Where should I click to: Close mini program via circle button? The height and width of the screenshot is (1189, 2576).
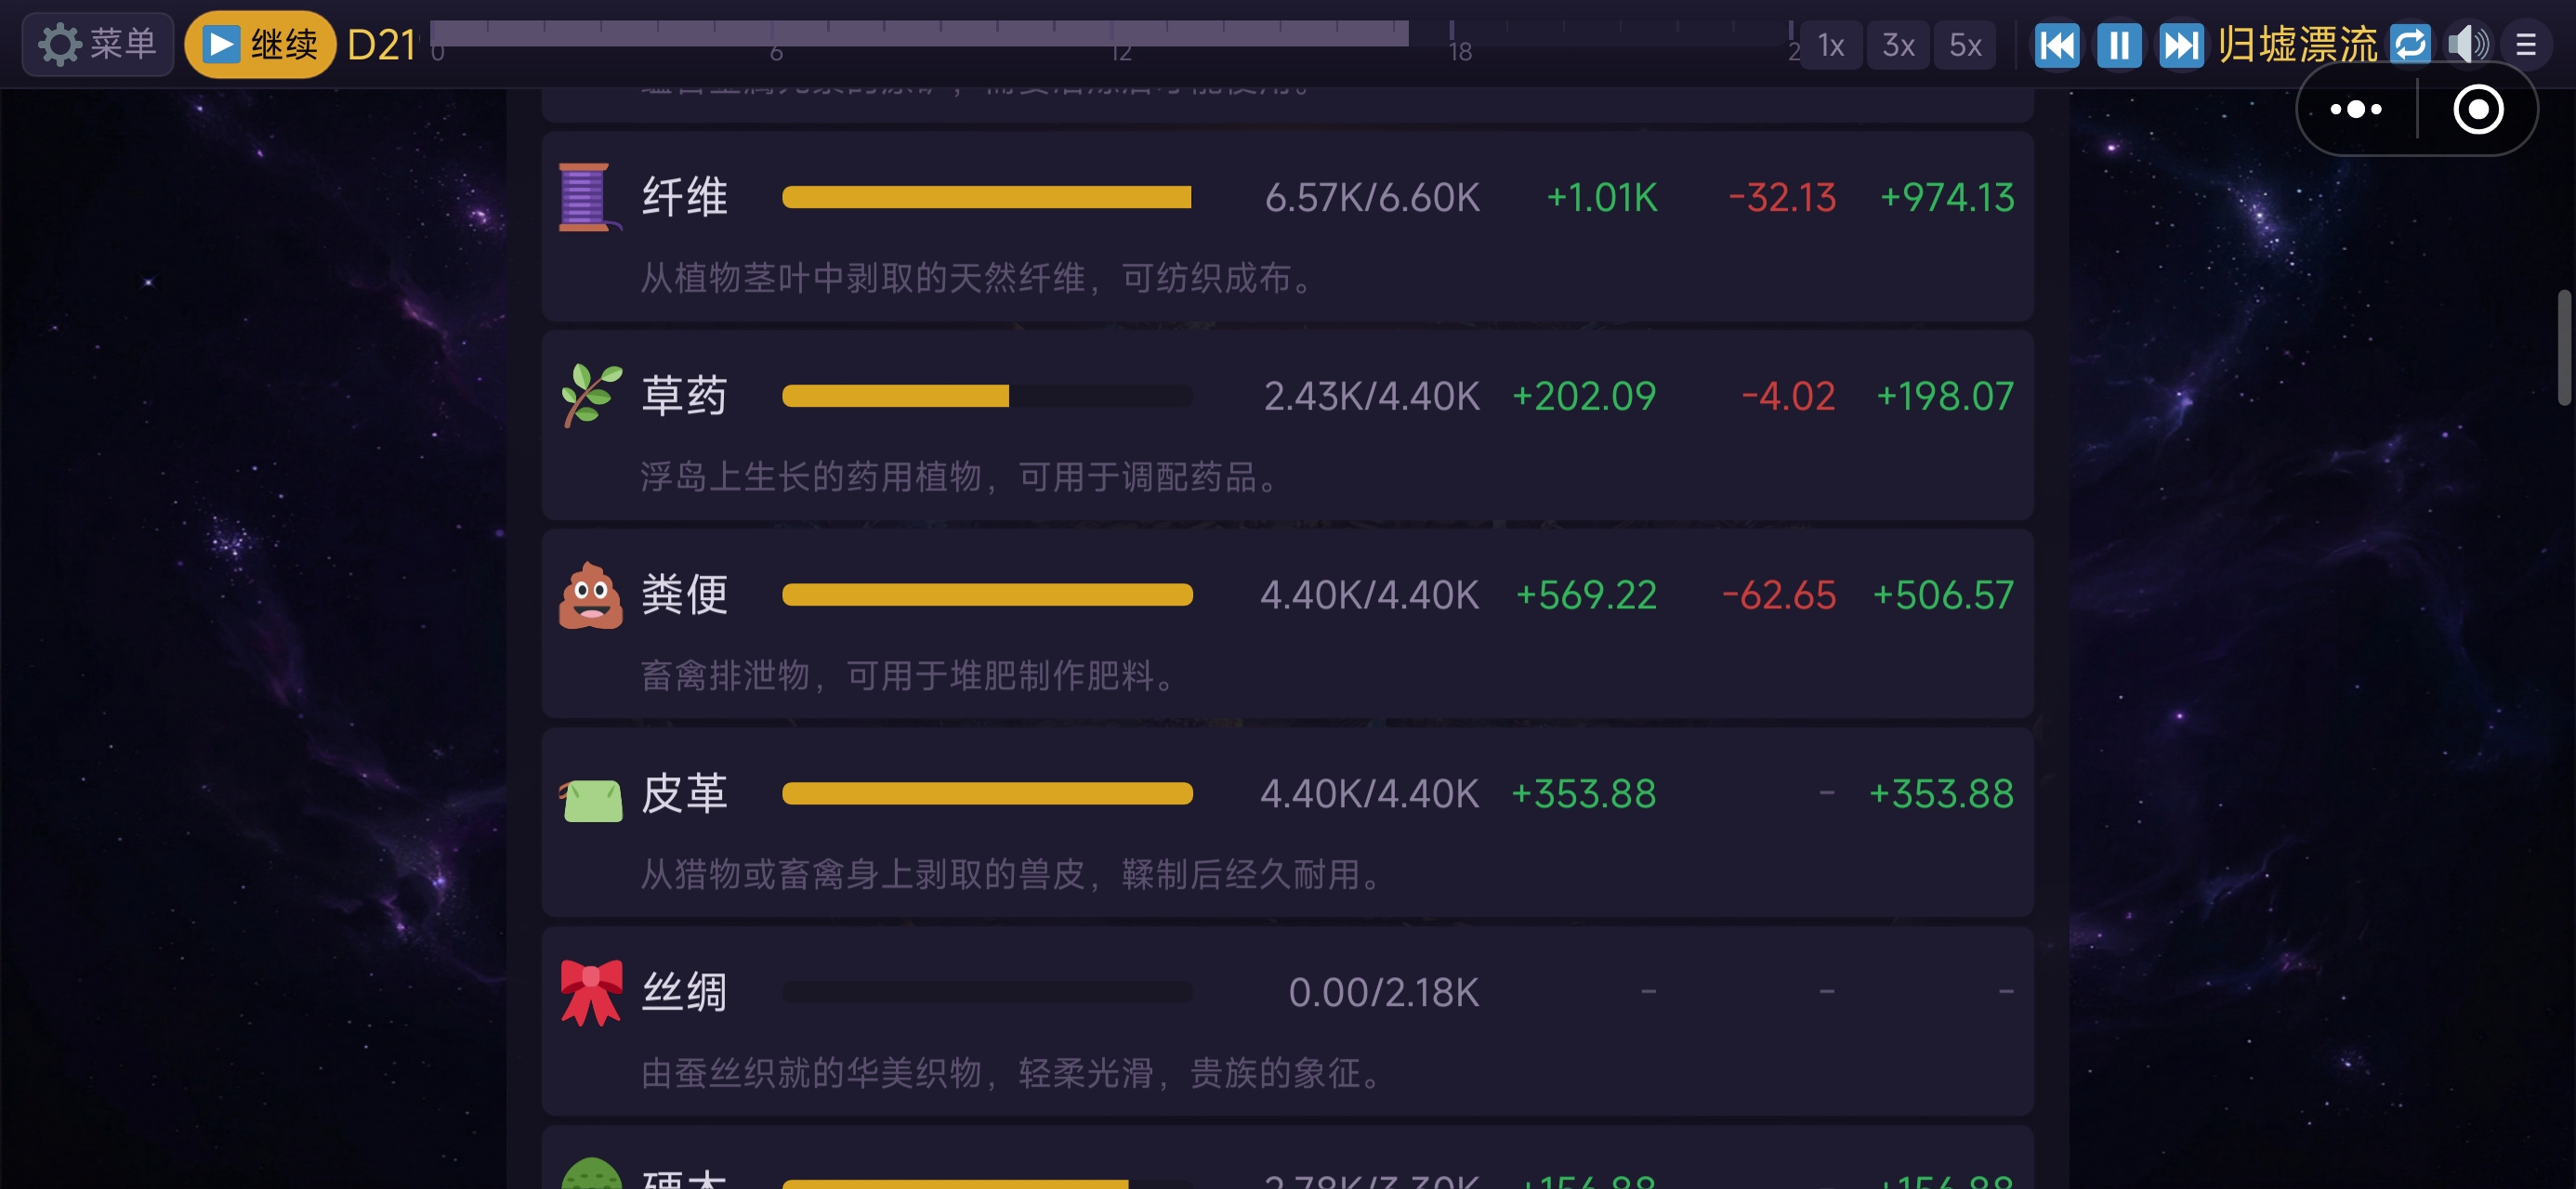(2478, 109)
